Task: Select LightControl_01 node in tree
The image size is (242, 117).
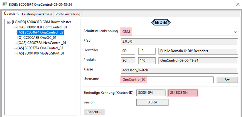Action: click(x=42, y=27)
